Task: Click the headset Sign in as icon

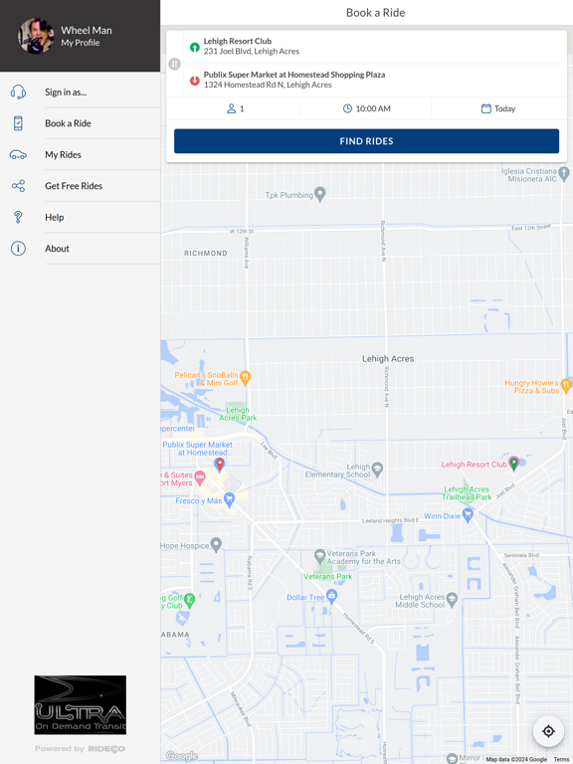Action: (x=18, y=92)
